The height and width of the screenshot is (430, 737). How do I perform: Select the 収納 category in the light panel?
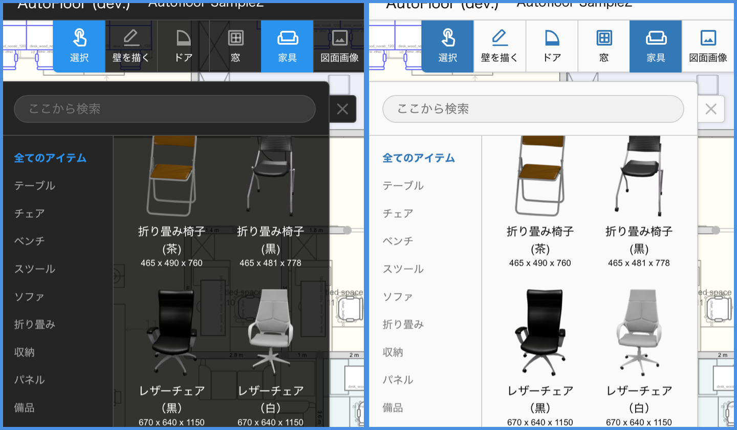393,352
